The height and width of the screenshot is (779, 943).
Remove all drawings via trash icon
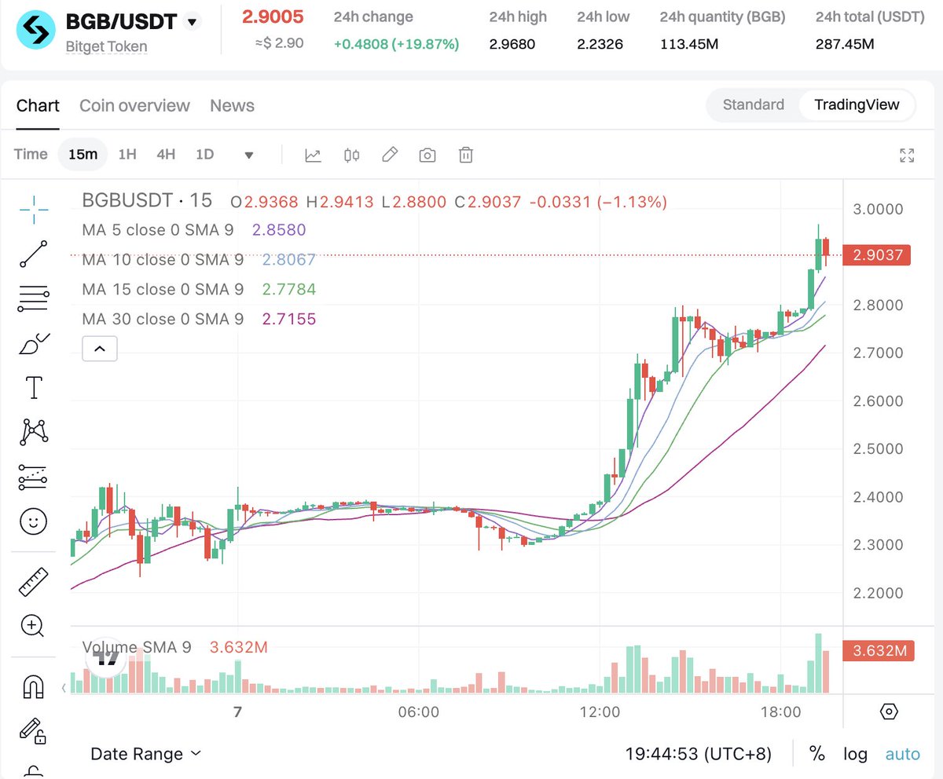point(465,155)
